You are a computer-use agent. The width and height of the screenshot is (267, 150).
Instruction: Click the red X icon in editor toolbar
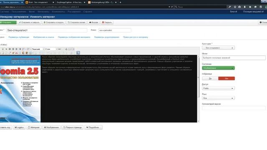(16, 53)
